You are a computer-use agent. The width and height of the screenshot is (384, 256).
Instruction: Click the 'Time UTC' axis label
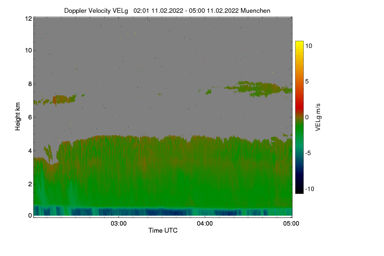click(x=163, y=230)
